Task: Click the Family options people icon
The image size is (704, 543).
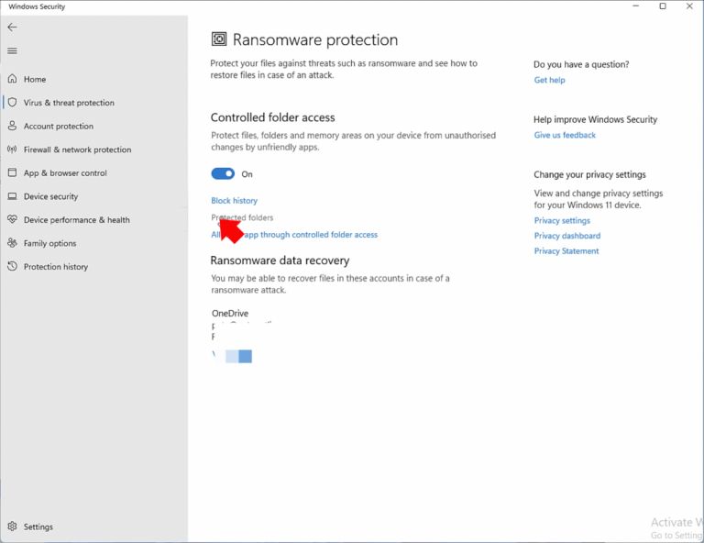Action: coord(12,243)
